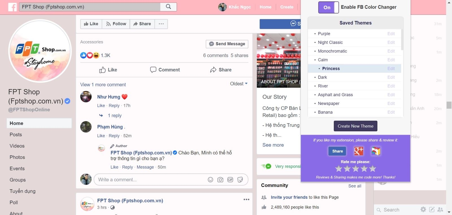This screenshot has width=452, height=215.
Task: Share the page via toolbar Share
Action: pos(142,24)
